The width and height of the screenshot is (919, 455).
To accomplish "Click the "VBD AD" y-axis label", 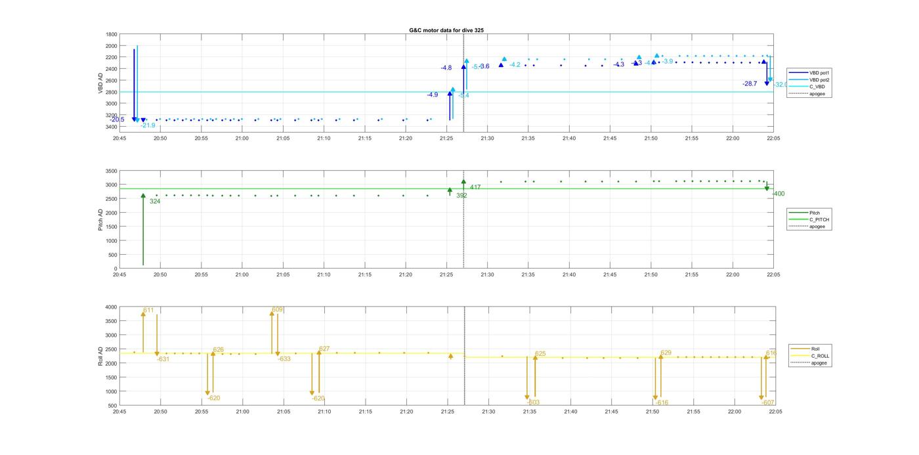I will pos(101,83).
